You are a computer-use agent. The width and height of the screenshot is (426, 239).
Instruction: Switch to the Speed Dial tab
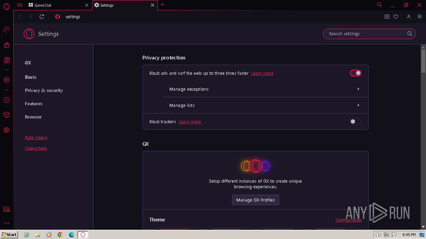(58, 5)
